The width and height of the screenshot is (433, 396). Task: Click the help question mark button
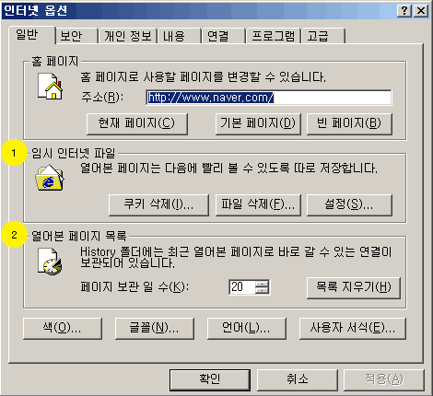[x=404, y=11]
